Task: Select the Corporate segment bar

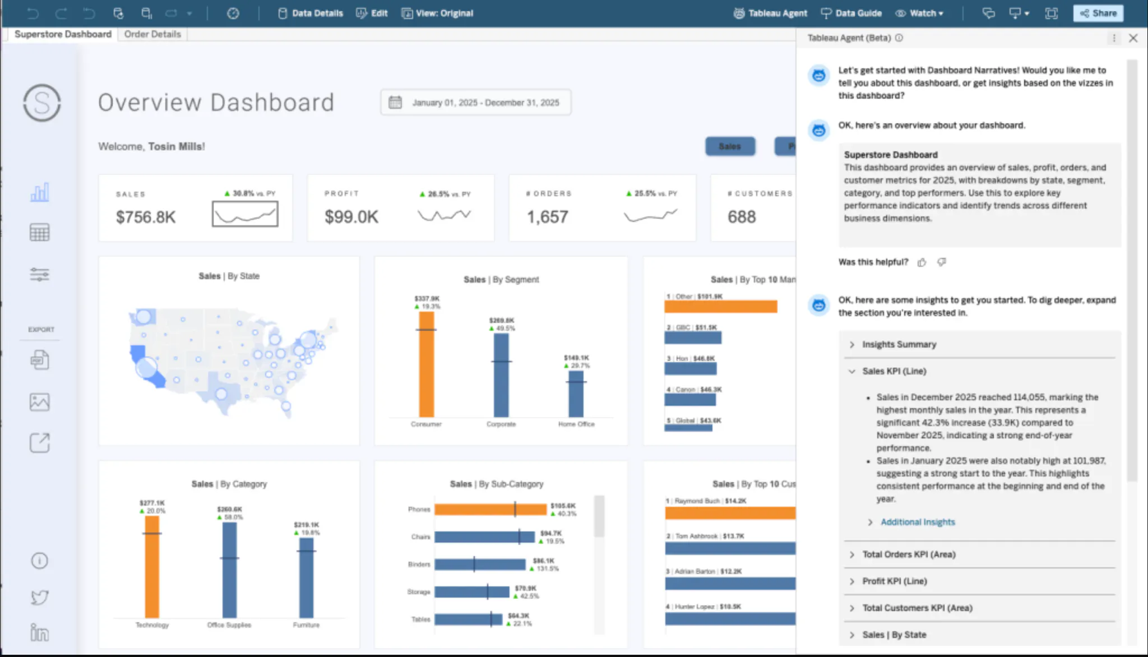Action: tap(501, 375)
